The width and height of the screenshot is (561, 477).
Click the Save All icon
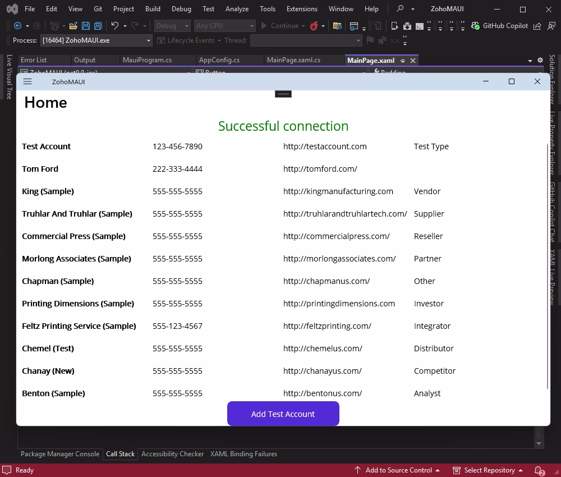98,26
